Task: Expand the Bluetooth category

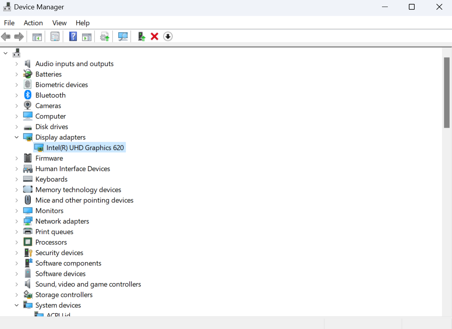Action: 17,95
